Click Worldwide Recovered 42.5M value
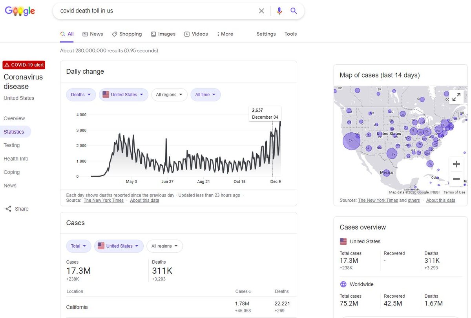This screenshot has width=471, height=318. [x=392, y=304]
